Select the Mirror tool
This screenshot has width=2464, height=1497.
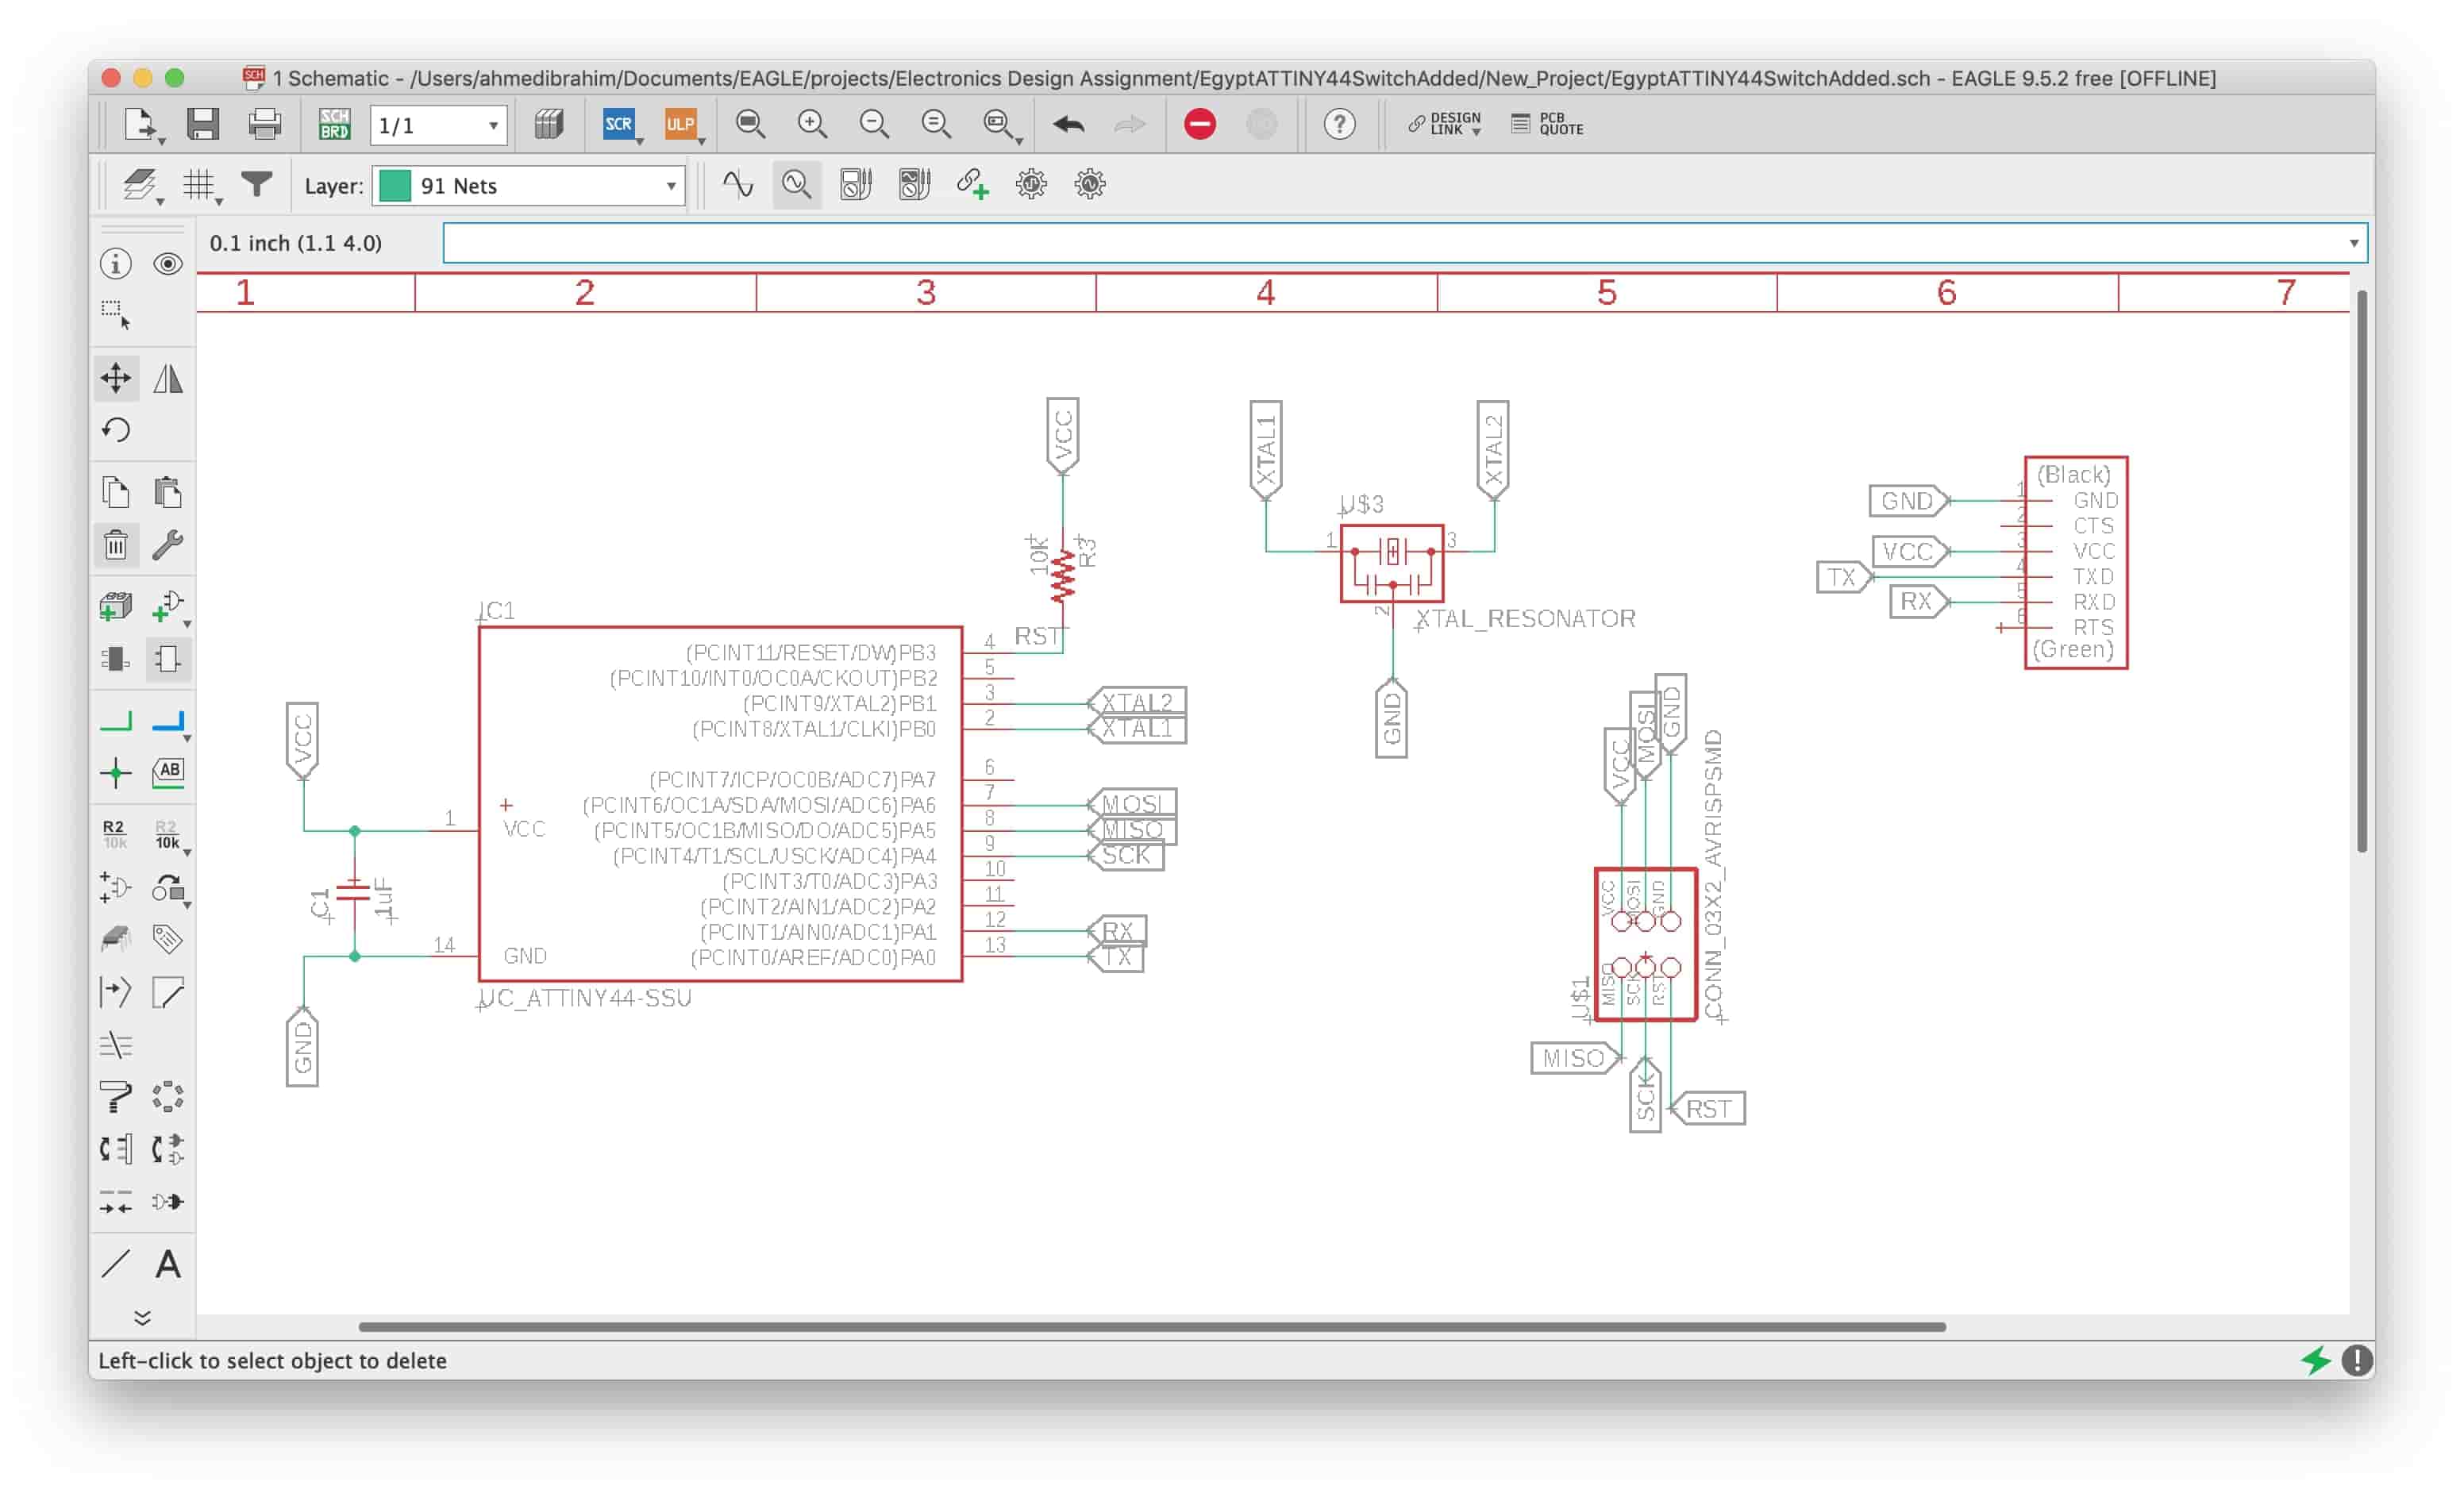point(168,378)
